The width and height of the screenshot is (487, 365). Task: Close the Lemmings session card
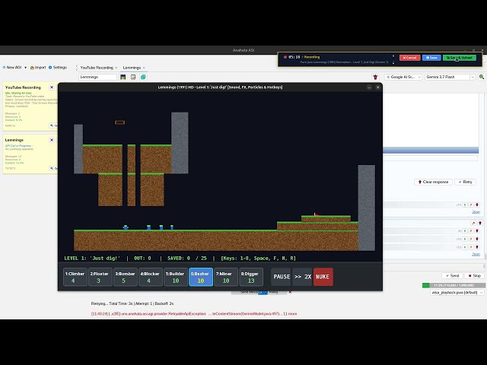click(52, 140)
